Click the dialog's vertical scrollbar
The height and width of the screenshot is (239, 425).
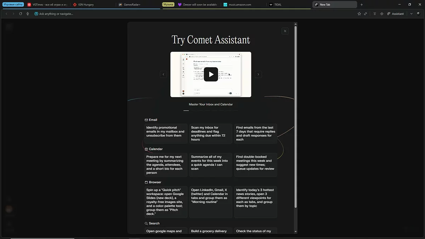(x=296, y=117)
